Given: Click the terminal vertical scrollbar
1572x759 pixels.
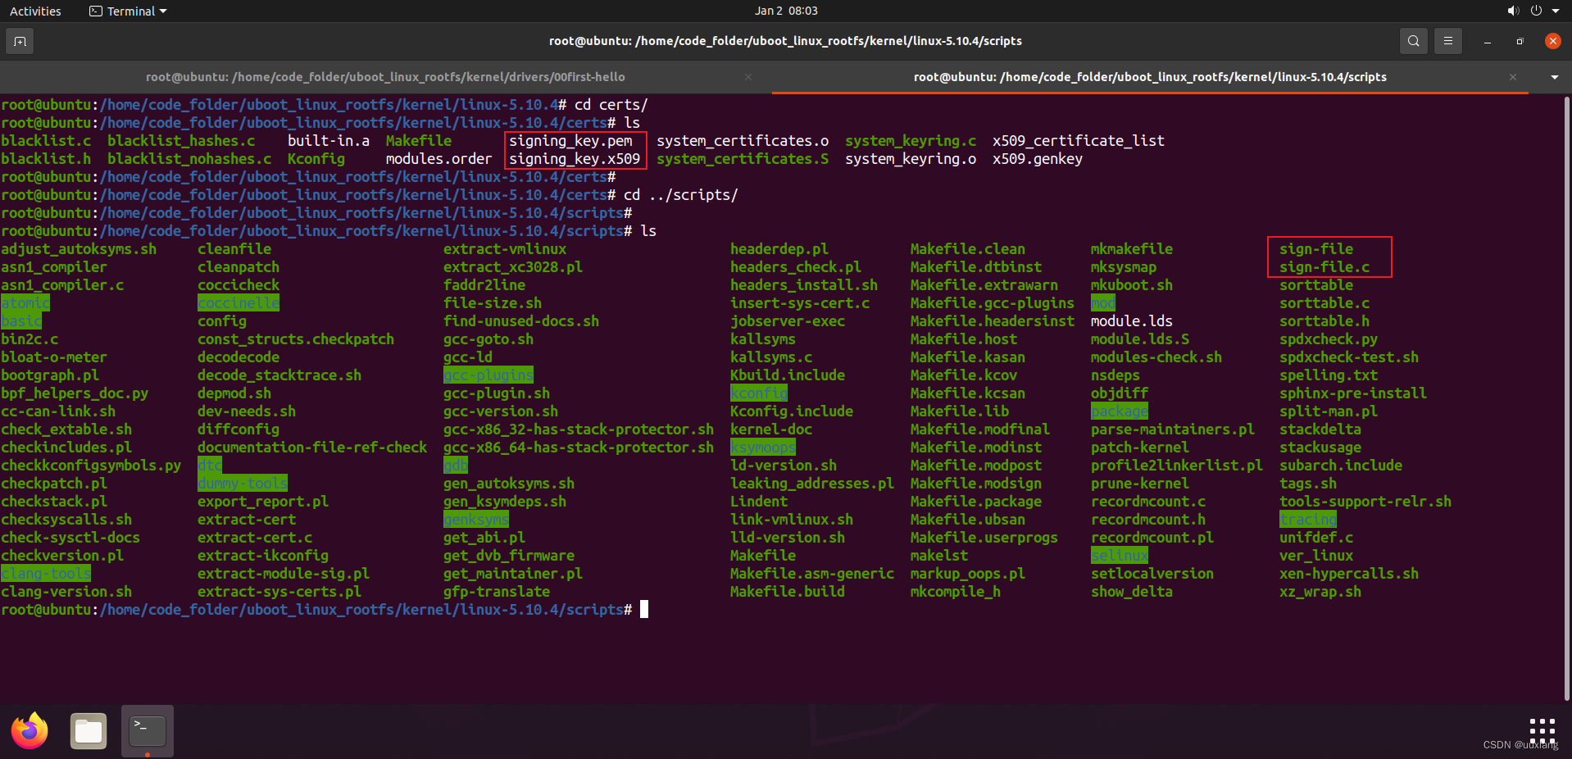Looking at the screenshot, I should click(1567, 397).
